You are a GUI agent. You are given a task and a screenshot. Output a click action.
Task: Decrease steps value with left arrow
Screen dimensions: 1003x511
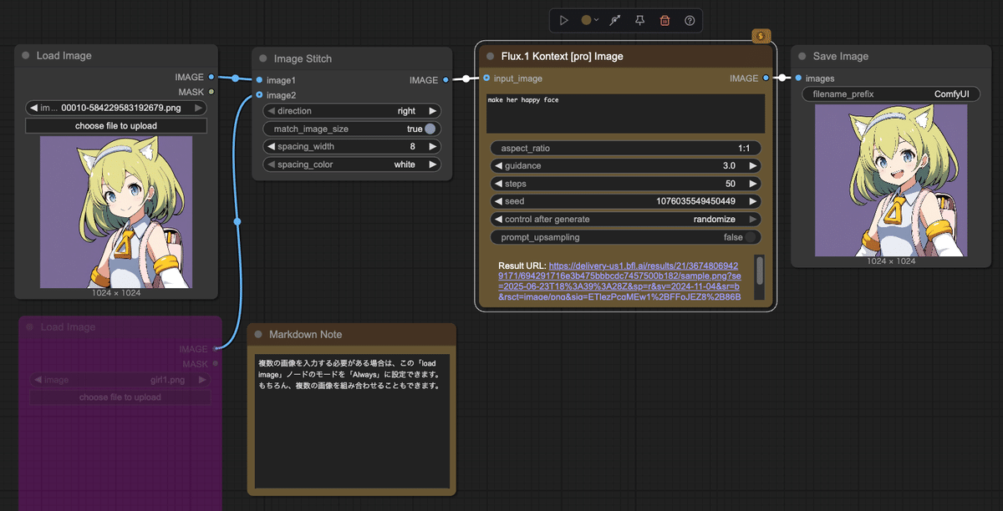tap(498, 184)
